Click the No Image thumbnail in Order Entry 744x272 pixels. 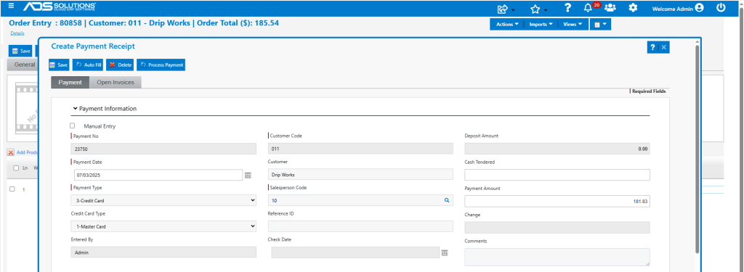27,108
